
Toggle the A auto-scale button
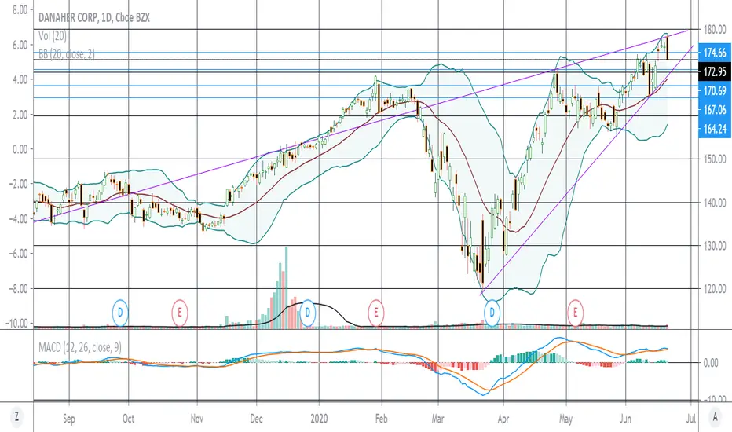(x=715, y=417)
